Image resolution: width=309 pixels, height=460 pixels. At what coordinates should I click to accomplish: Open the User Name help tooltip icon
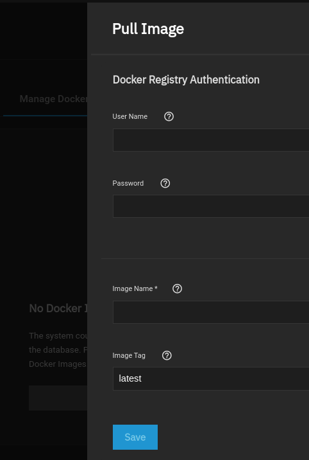(169, 116)
